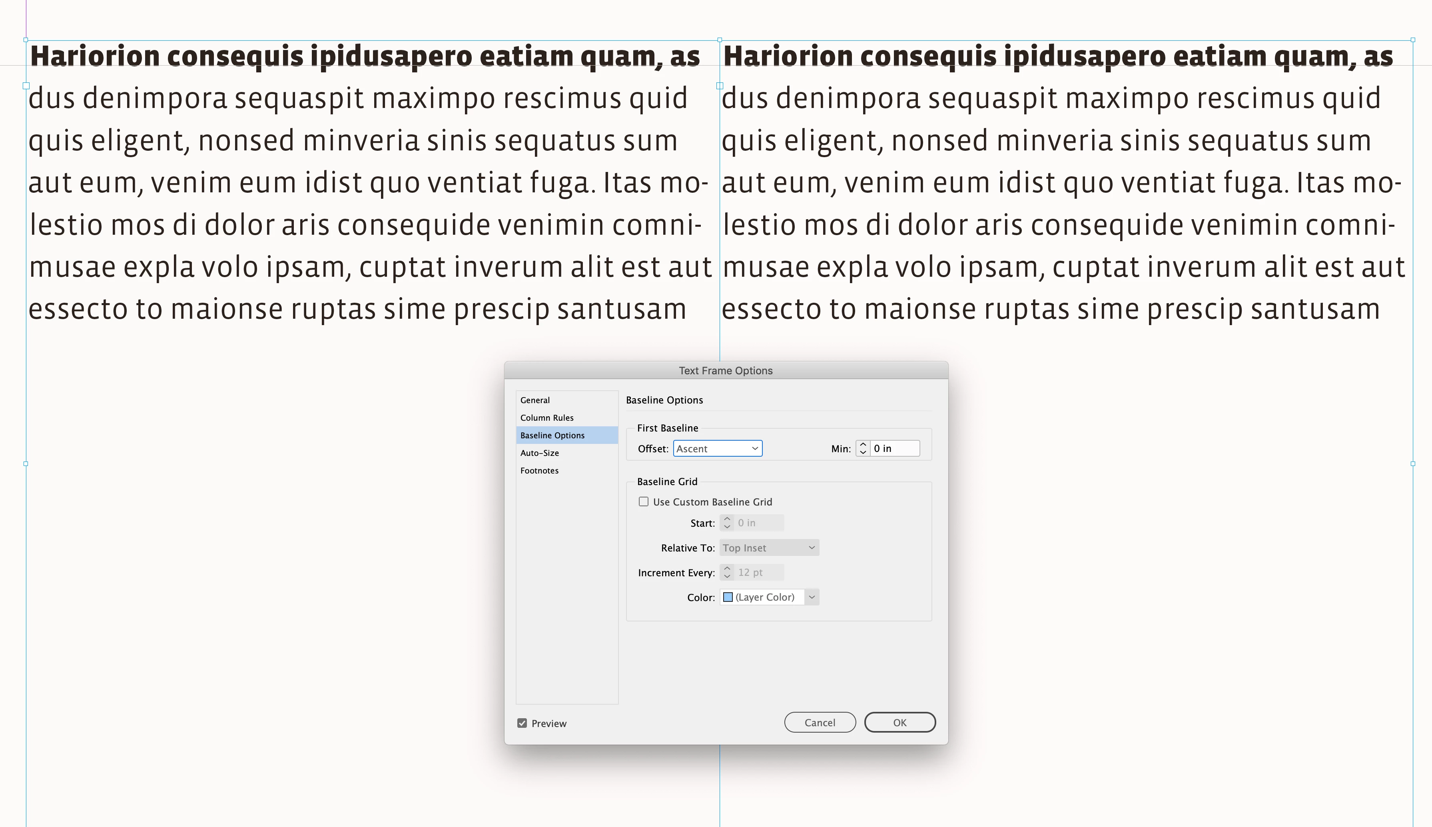
Task: Click the right-middle frame resize handle
Action: point(1413,463)
